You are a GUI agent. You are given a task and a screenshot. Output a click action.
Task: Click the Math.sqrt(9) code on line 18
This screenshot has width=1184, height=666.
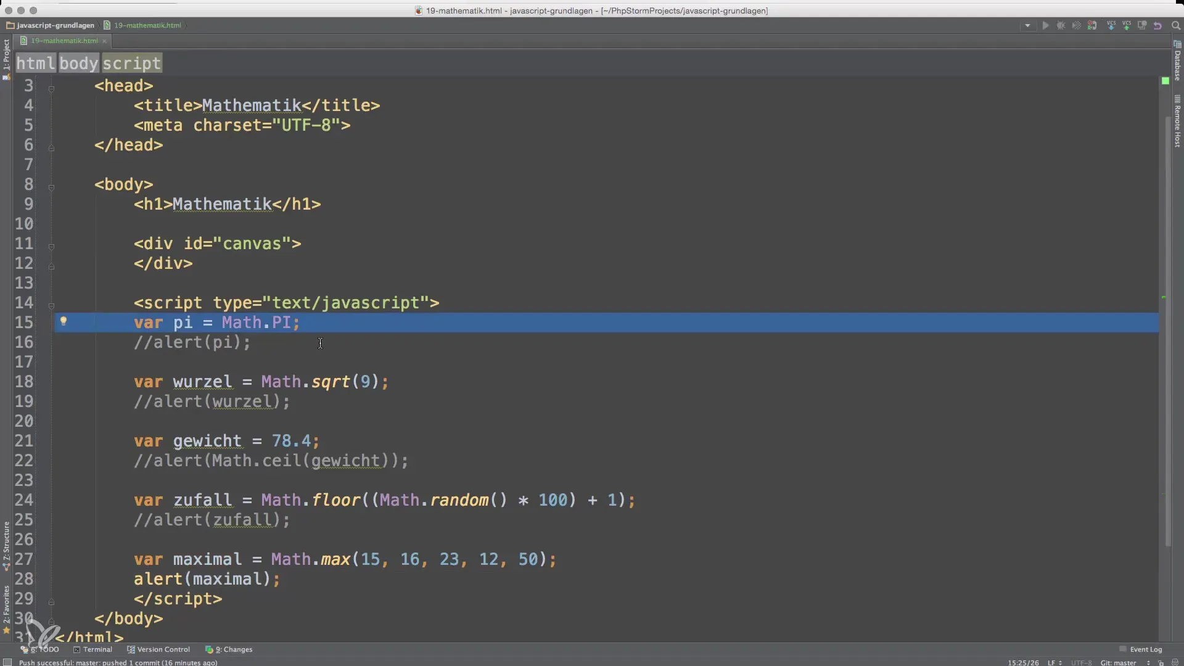pyautogui.click(x=320, y=382)
